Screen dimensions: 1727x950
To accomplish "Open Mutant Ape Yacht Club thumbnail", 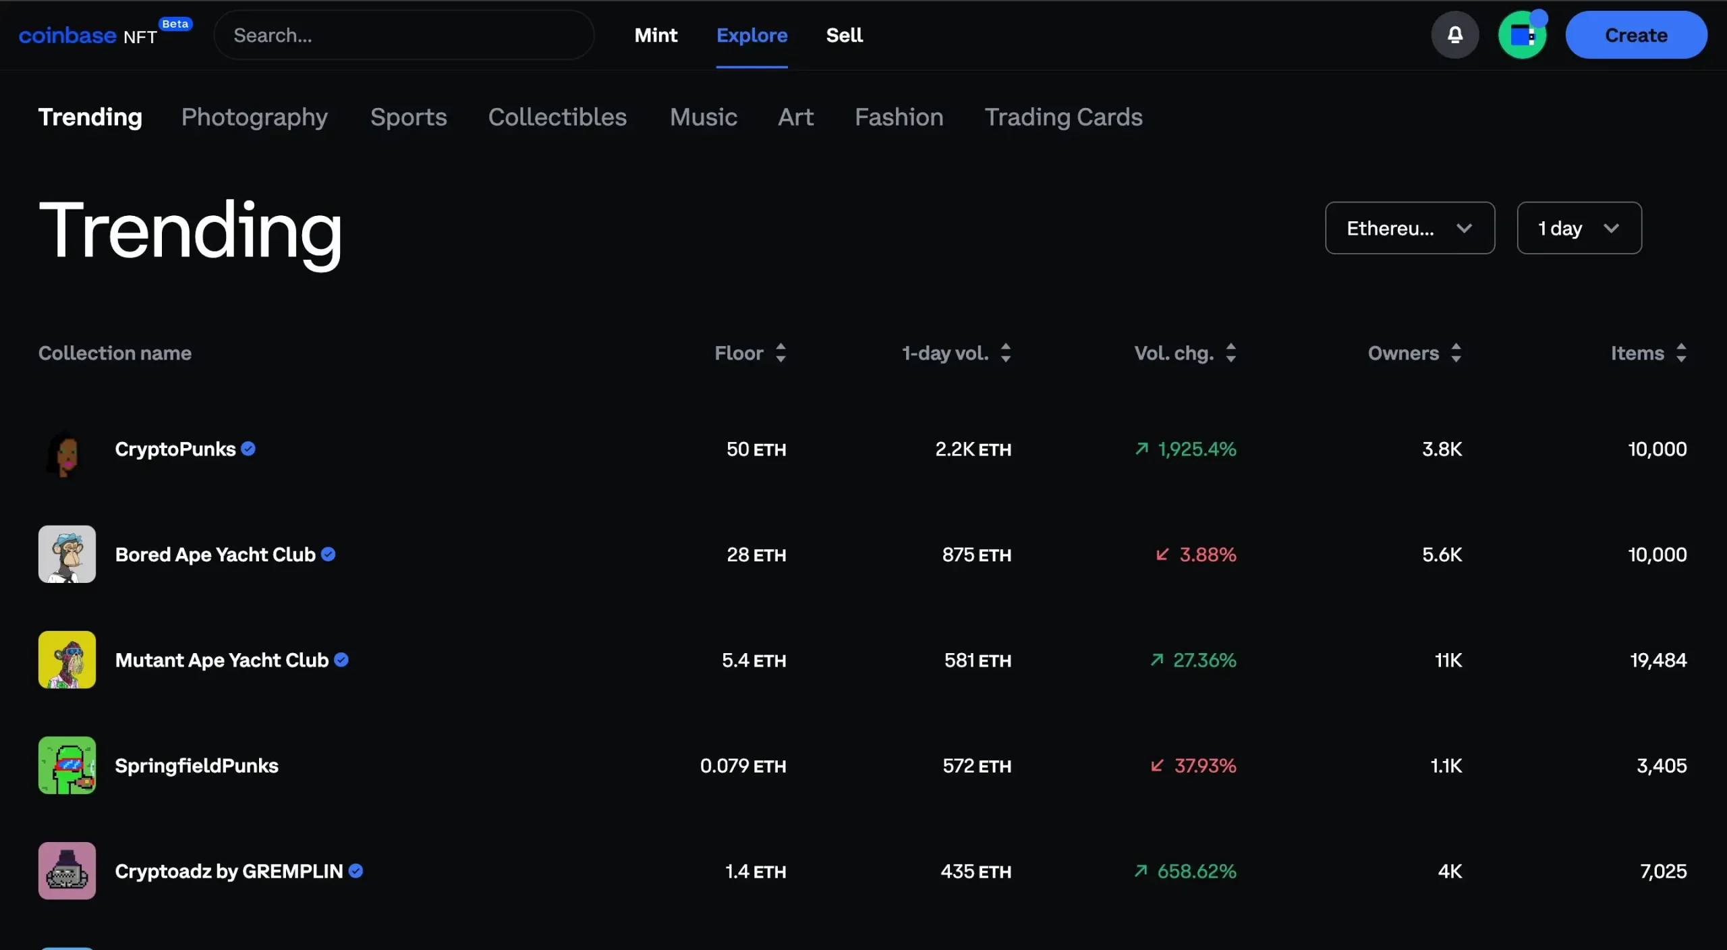I will pos(67,660).
